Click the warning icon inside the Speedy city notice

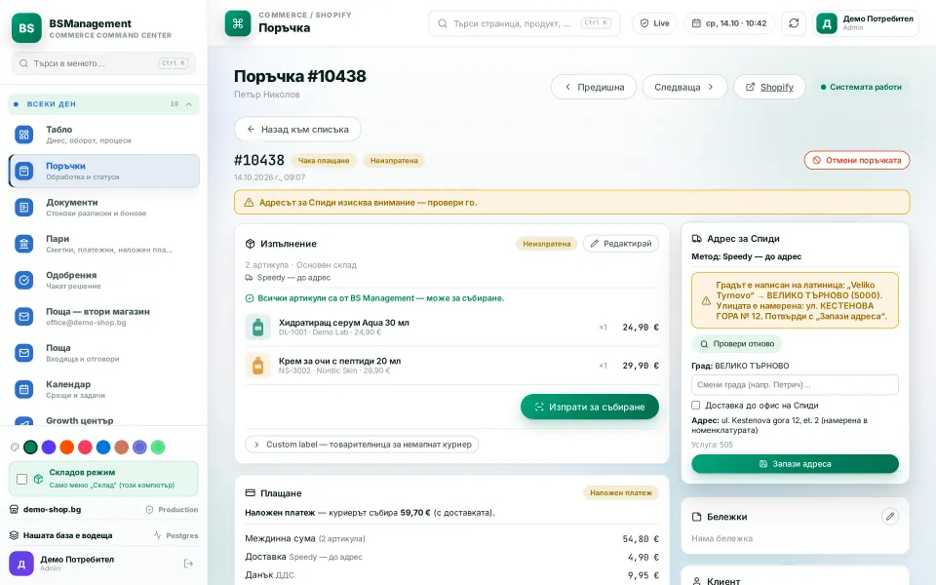pos(706,301)
